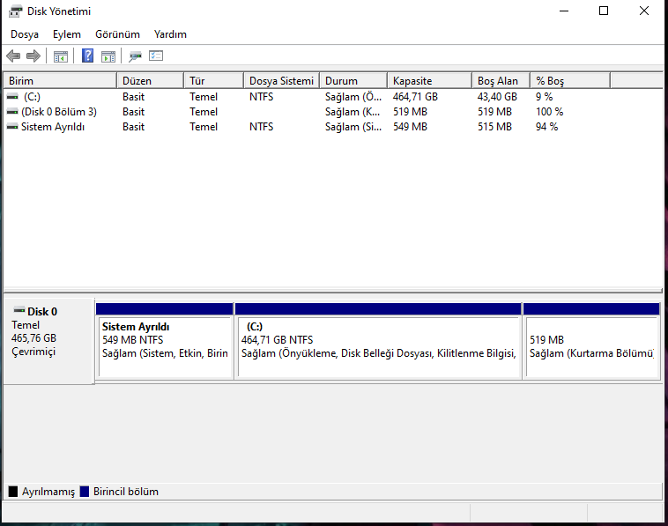Viewport: 668px width, 526px height.
Task: Click the 515 MB free space cell
Action: (494, 127)
